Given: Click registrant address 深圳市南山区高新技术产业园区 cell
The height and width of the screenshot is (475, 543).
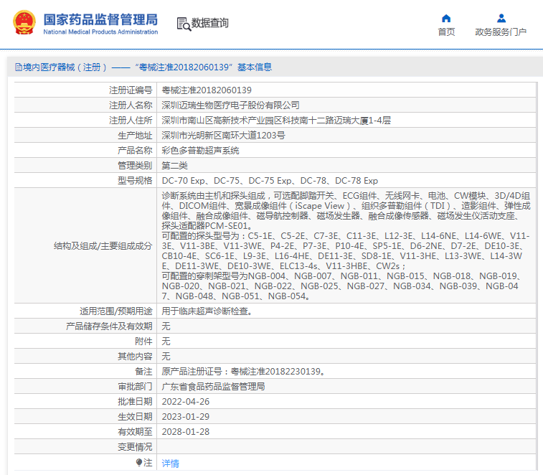Looking at the screenshot, I should pos(276,121).
